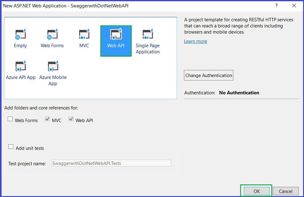
Task: Confirm project creation with OK
Action: [x=256, y=191]
